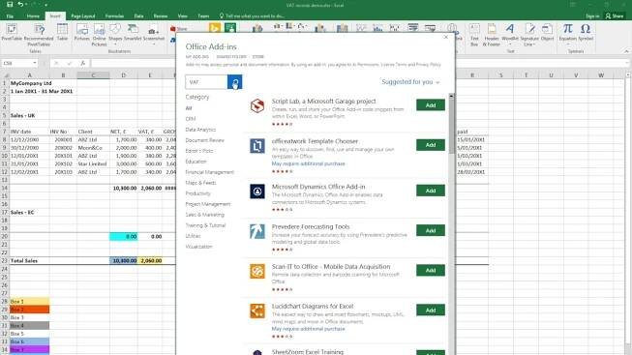The height and width of the screenshot is (355, 632).
Task: Add Microsoft Dynamics Office Add-in
Action: click(431, 191)
